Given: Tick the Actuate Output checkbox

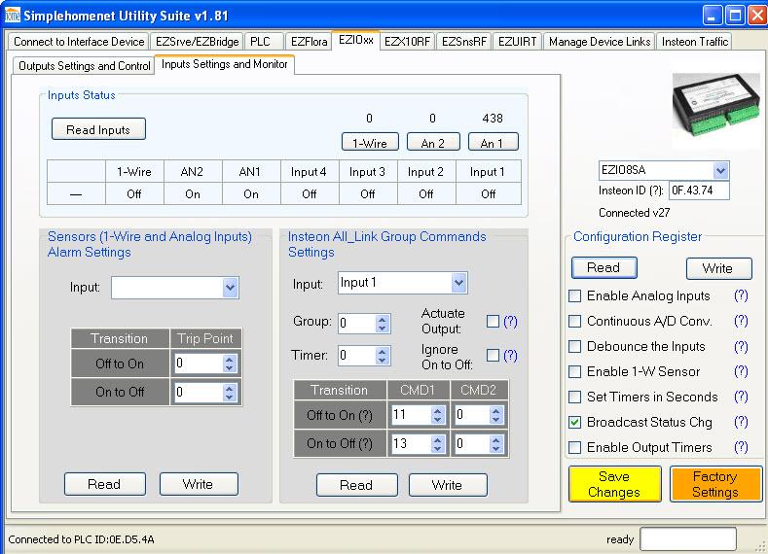Looking at the screenshot, I should [493, 322].
